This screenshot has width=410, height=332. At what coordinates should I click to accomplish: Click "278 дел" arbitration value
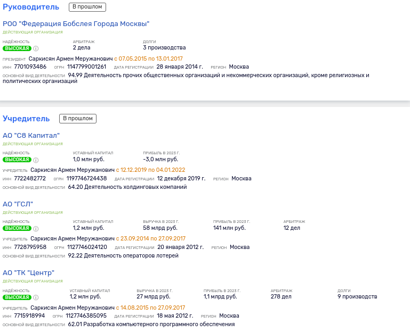tap(281, 296)
